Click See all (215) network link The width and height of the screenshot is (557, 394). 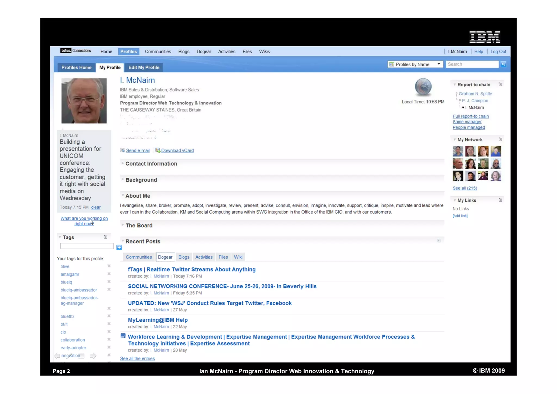point(465,188)
